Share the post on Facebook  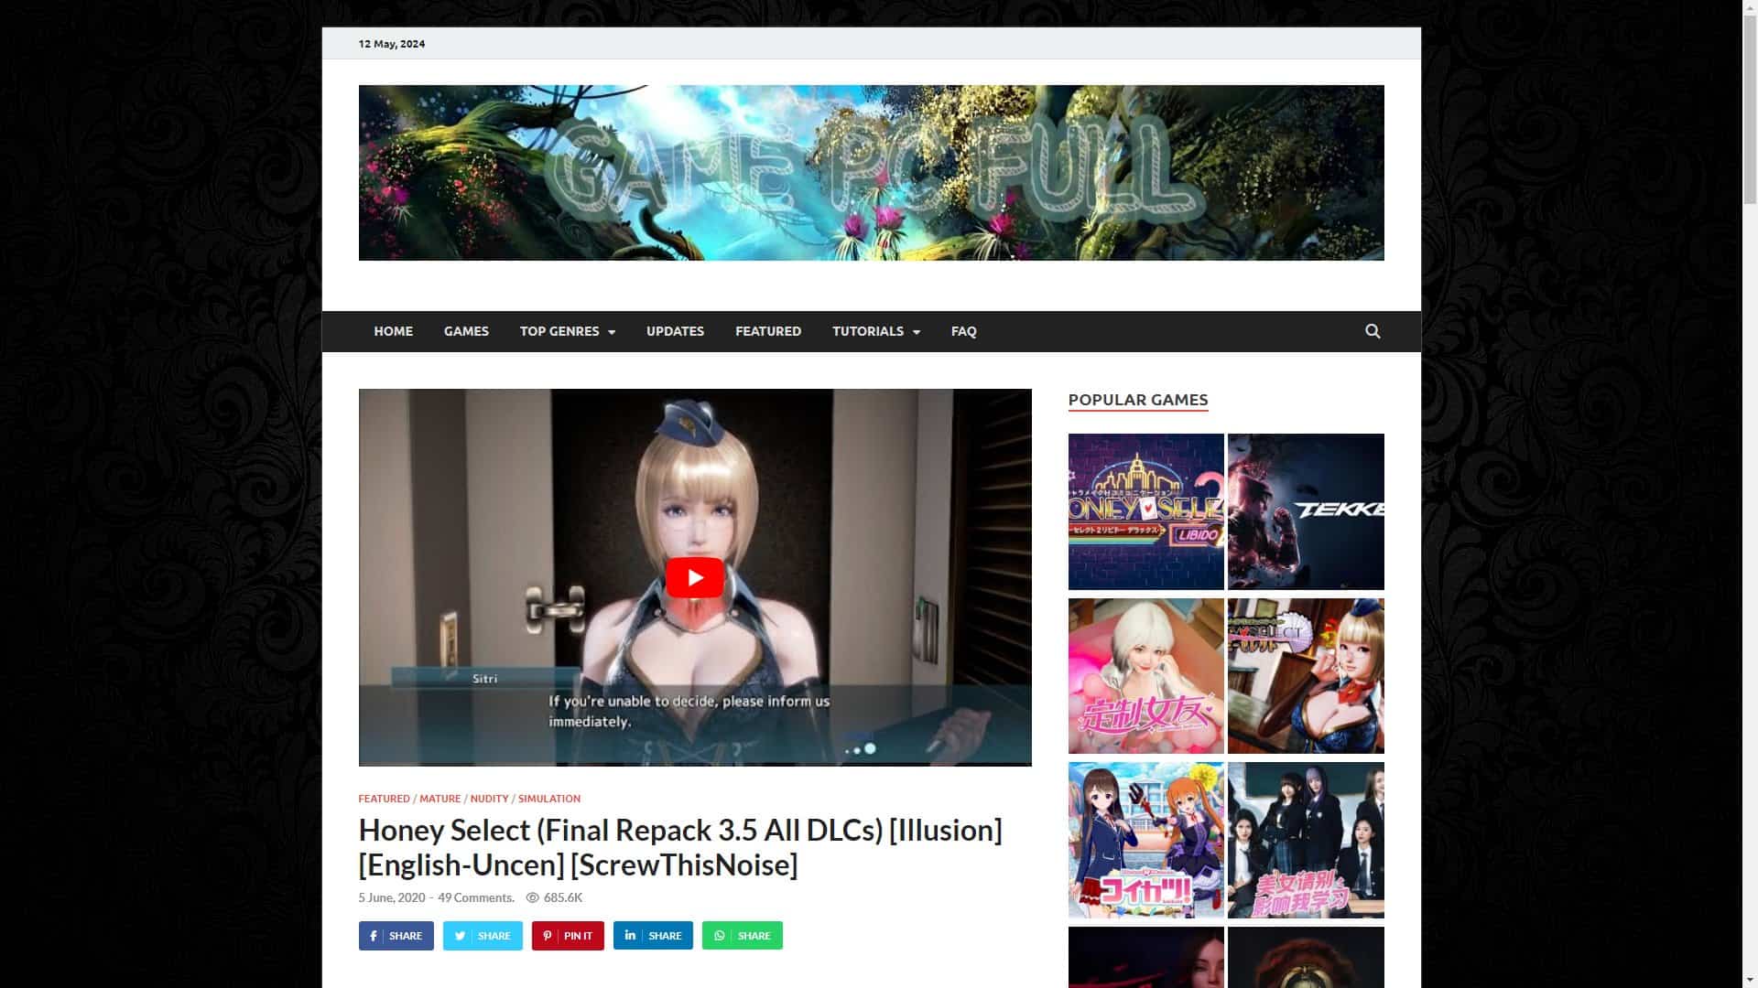[396, 936]
